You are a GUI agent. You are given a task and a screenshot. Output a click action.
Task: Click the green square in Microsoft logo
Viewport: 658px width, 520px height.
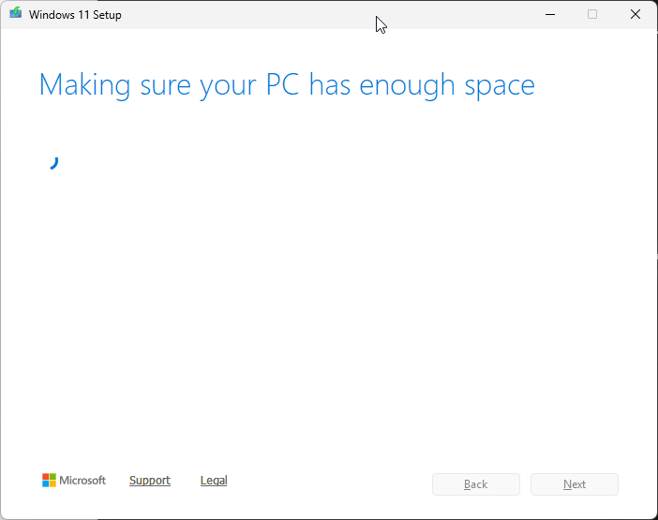[x=52, y=477]
